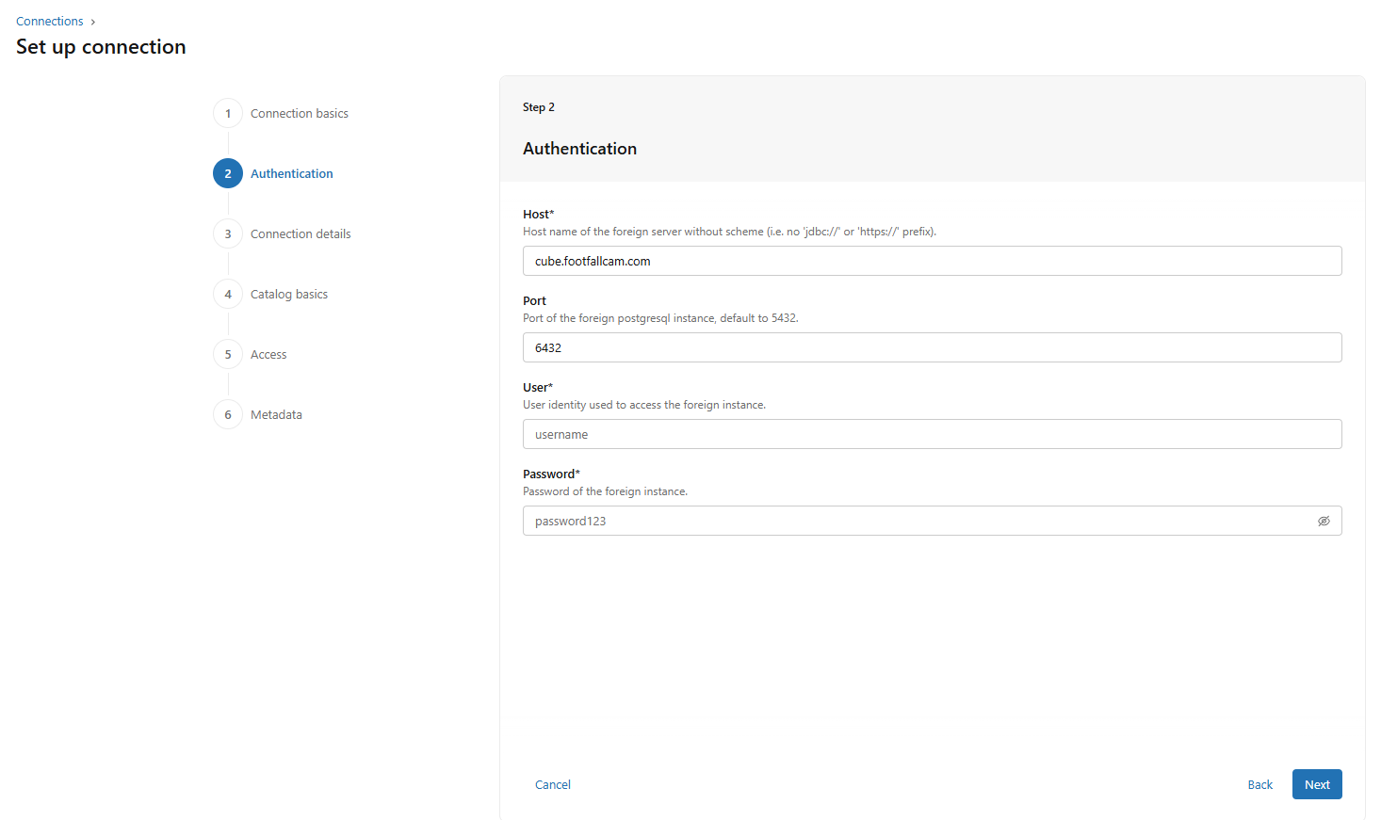Click the Authentication panel heading

pyautogui.click(x=579, y=149)
